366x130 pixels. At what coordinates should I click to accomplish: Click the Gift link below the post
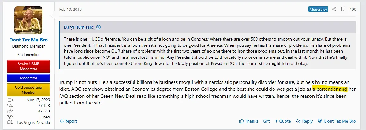click(x=266, y=121)
